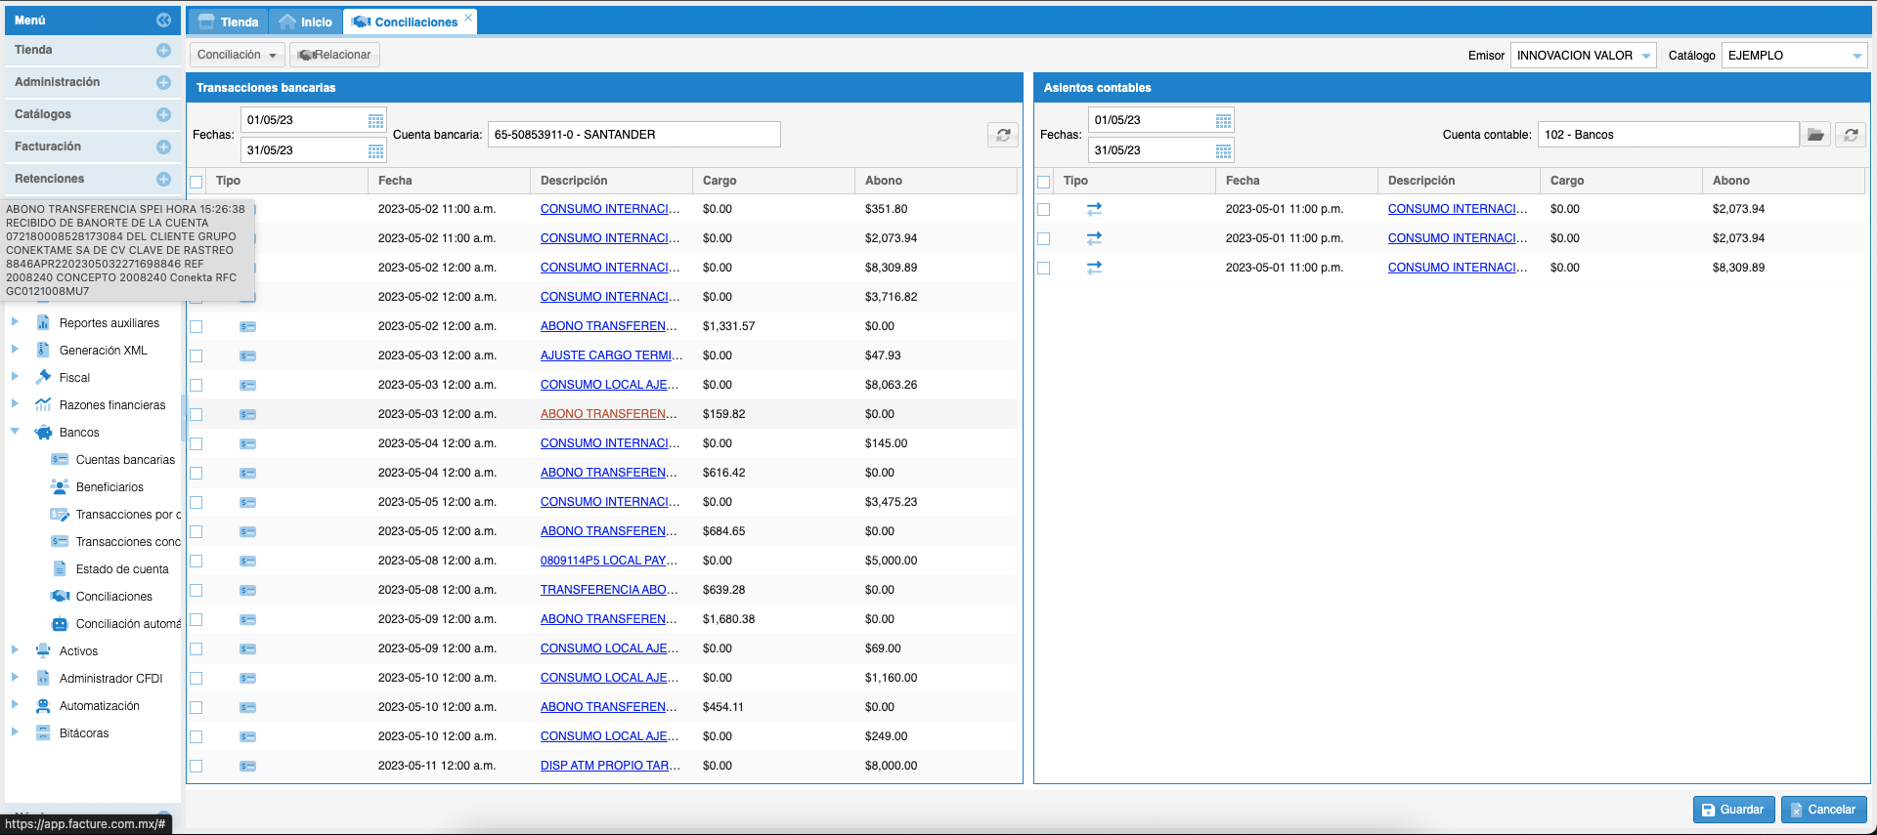
Task: Check the box for the $8,309.89 accounting entry
Action: click(x=1044, y=268)
